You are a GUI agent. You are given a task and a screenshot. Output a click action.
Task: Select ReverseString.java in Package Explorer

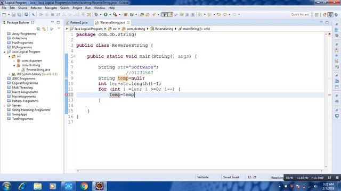tap(38, 70)
